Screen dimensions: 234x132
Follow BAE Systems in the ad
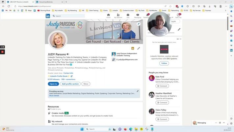pos(164,63)
